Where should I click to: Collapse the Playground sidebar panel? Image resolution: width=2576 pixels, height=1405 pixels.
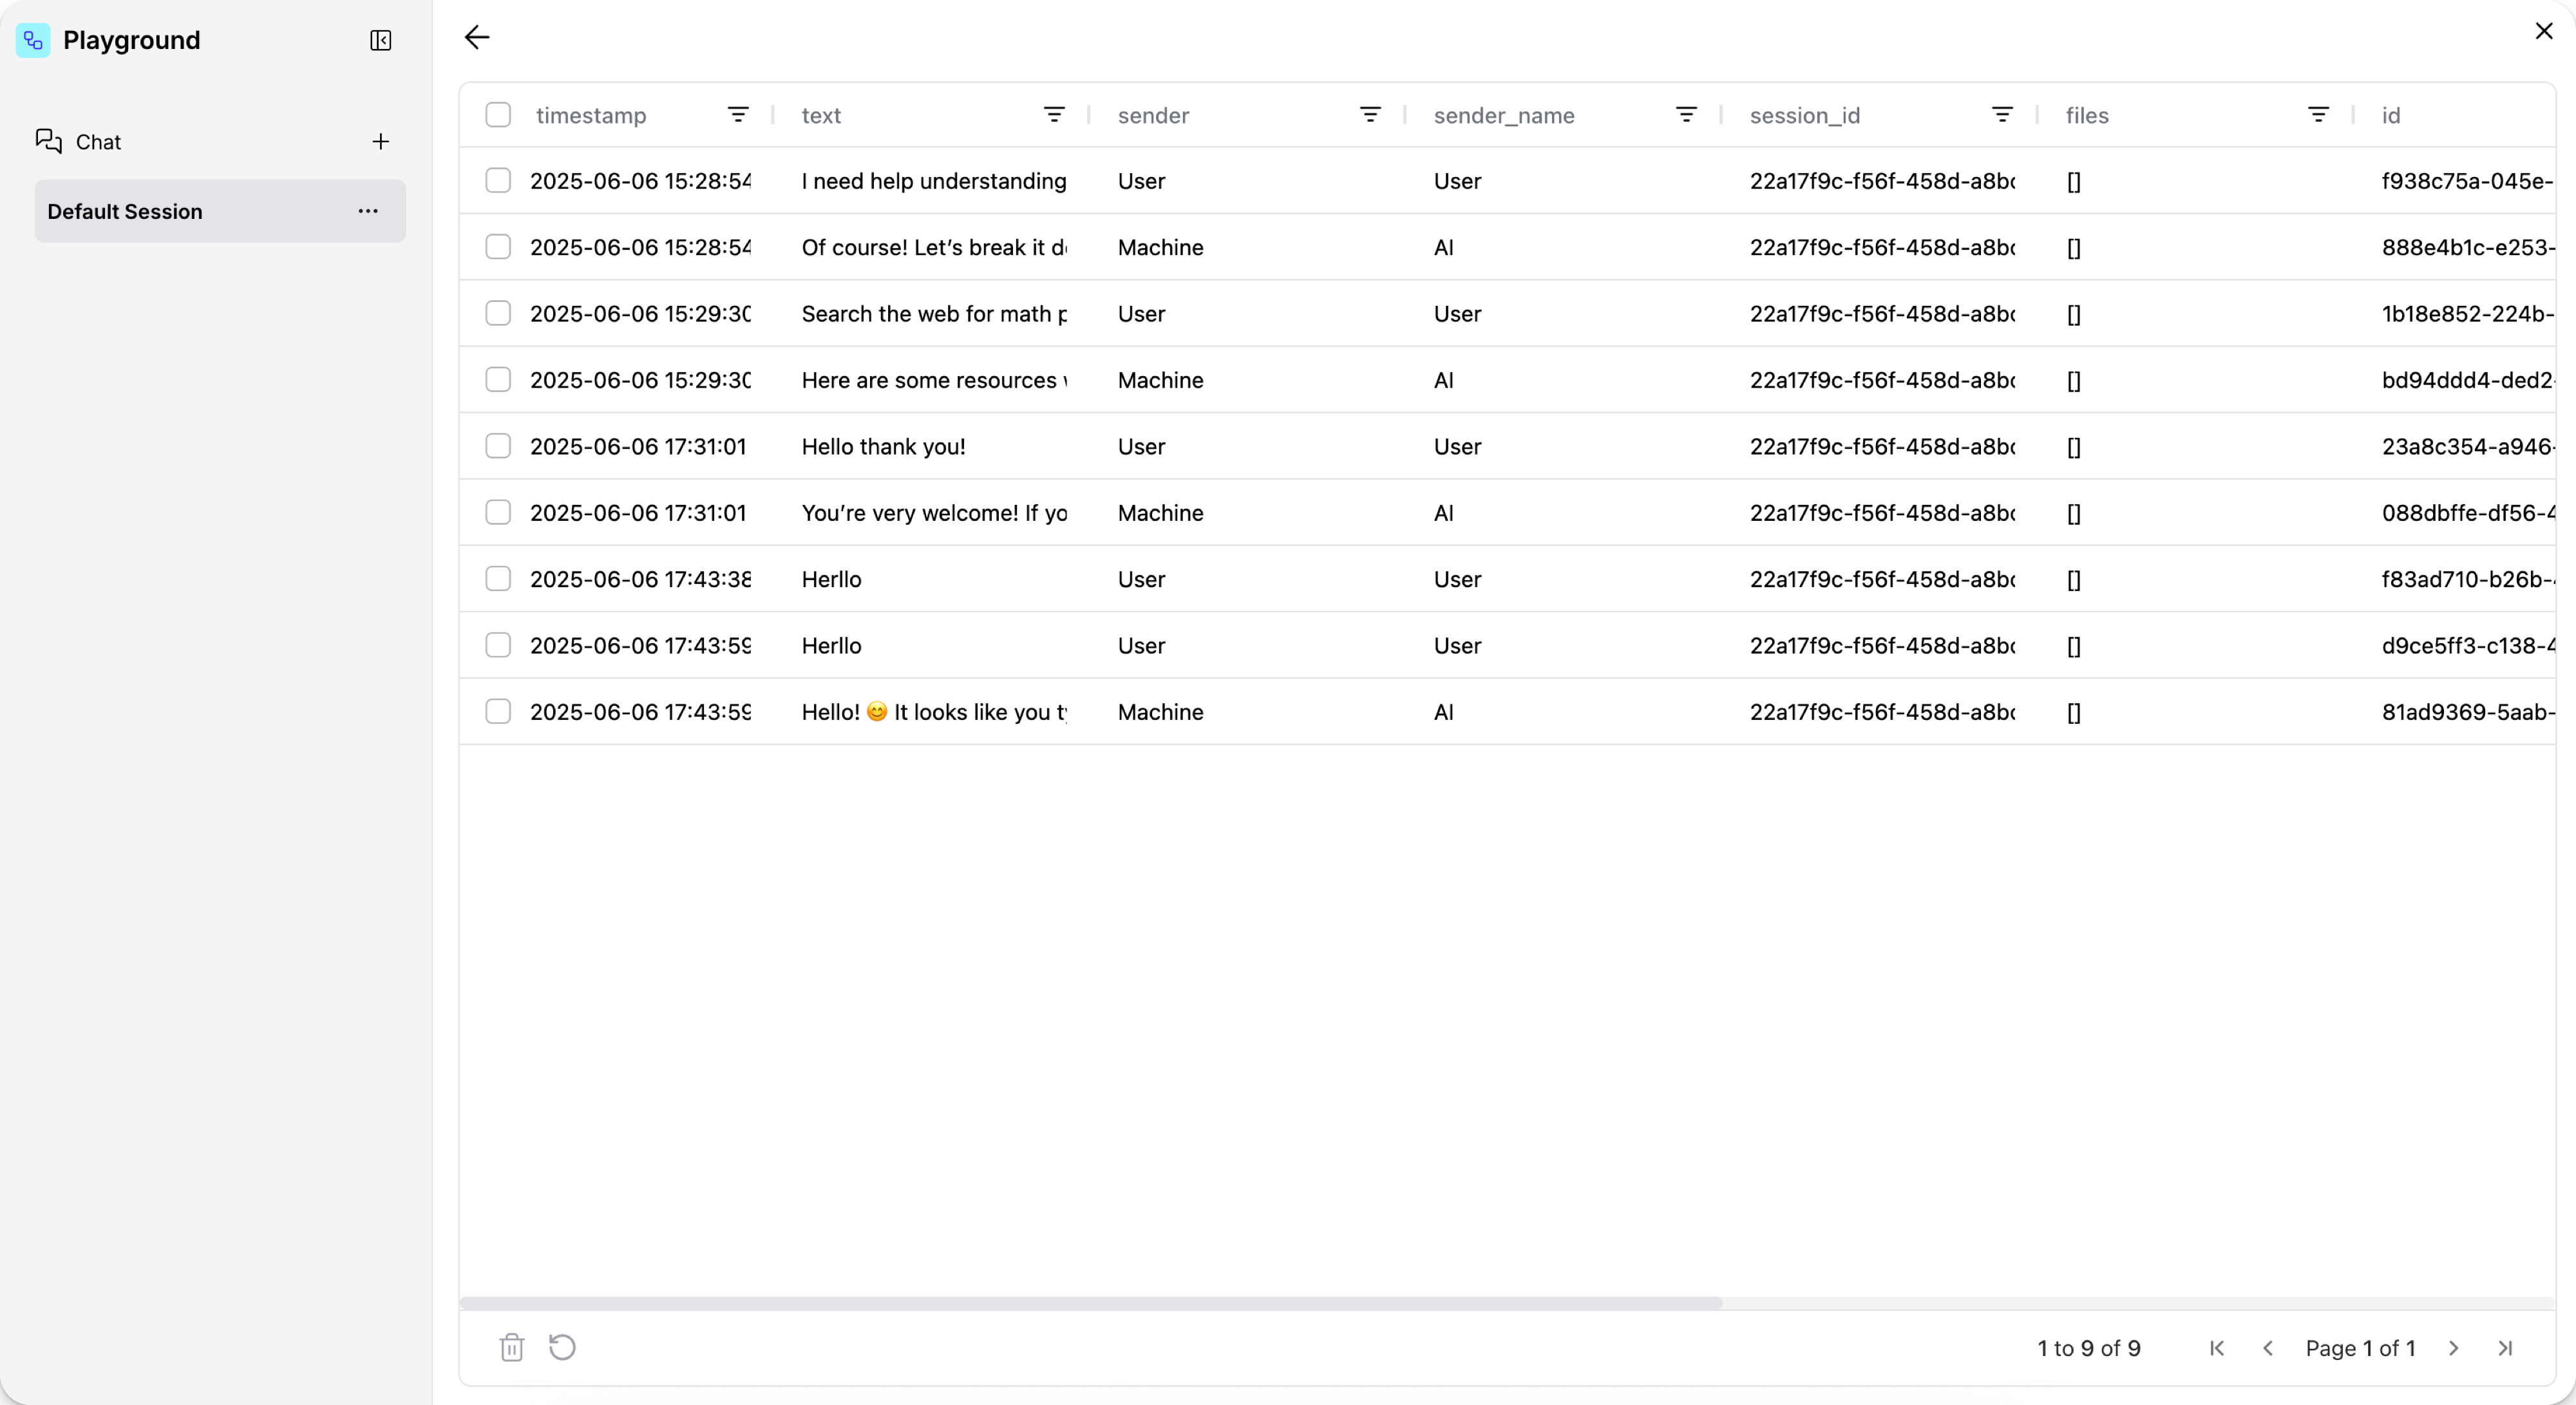click(x=380, y=40)
